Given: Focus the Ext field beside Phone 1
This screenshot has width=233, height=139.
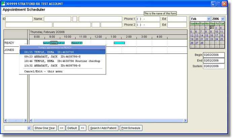Looking at the screenshot, I should click(177, 19).
